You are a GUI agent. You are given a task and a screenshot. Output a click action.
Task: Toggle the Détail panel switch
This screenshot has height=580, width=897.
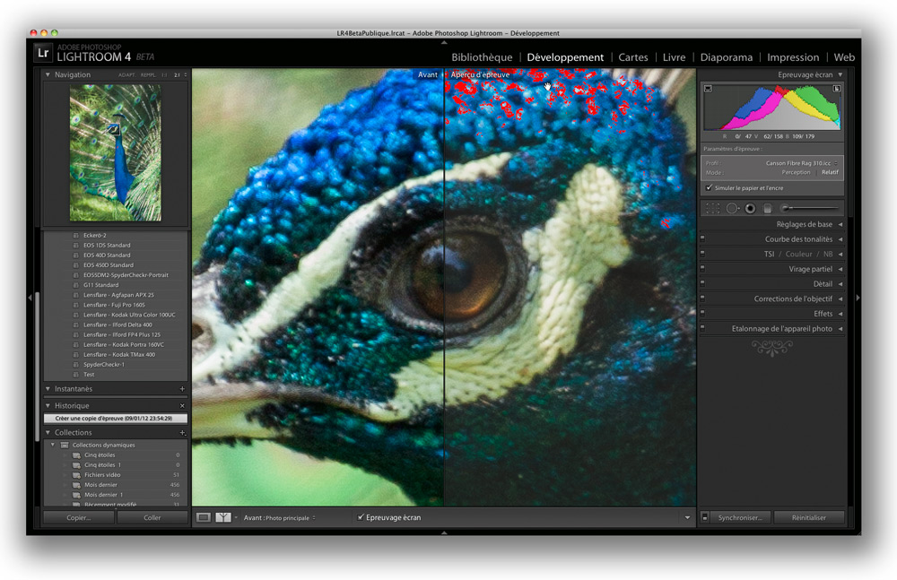tap(702, 283)
